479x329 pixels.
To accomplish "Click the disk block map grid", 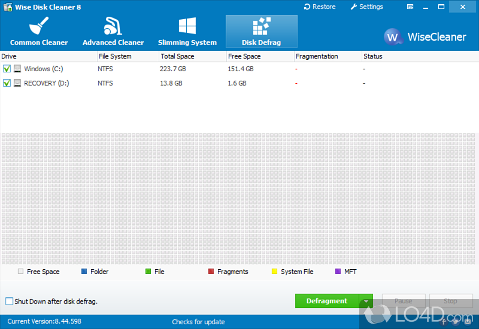I will point(239,198).
